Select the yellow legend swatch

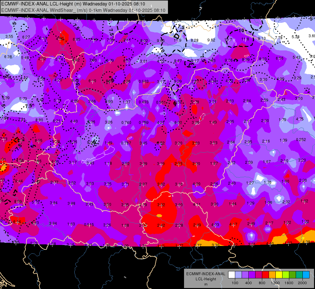point(279,275)
